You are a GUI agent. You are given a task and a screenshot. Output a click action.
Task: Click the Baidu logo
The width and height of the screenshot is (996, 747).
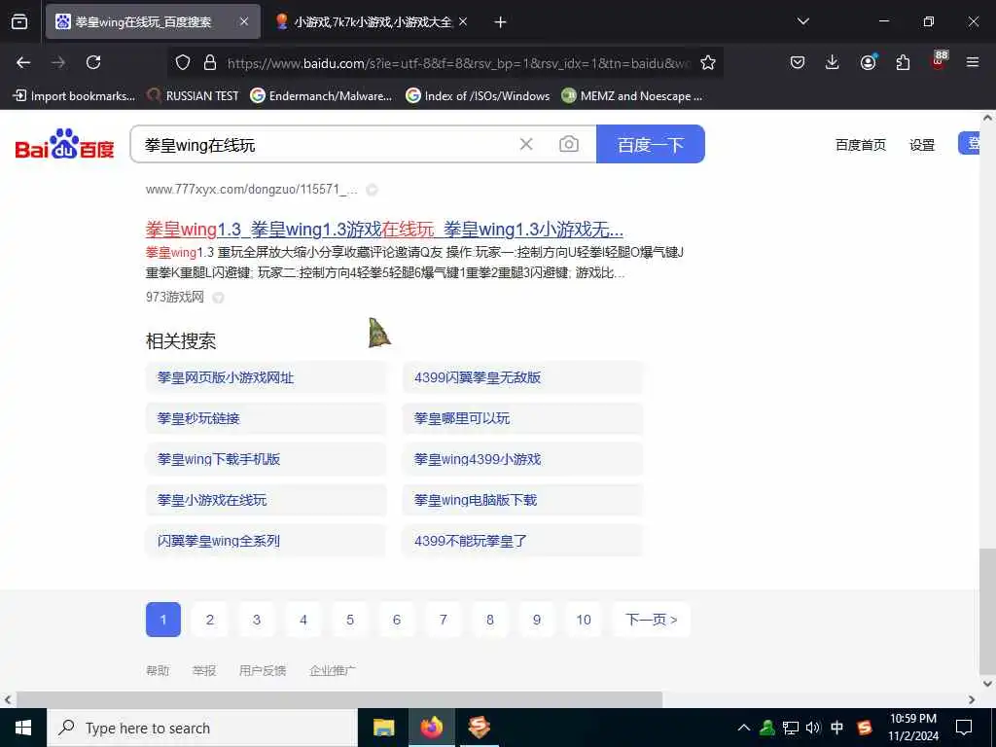[x=65, y=144]
